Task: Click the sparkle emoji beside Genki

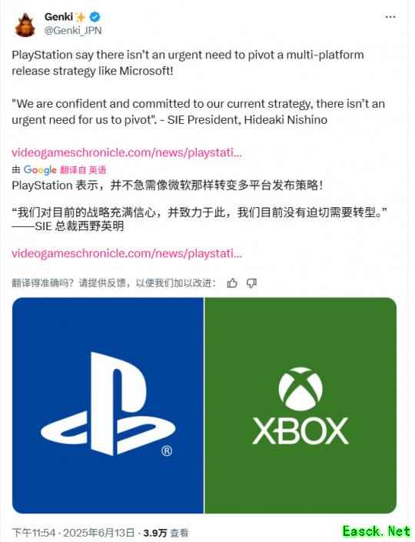Action: [80, 17]
